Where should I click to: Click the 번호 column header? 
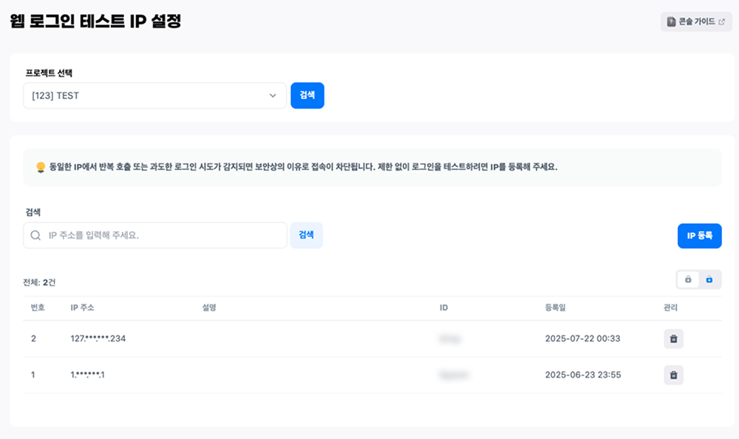coord(38,307)
